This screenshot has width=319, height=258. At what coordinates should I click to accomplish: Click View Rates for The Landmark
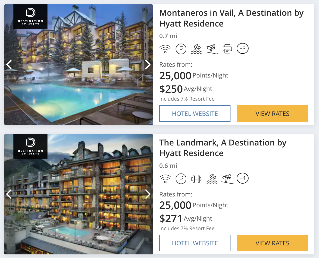[272, 243]
